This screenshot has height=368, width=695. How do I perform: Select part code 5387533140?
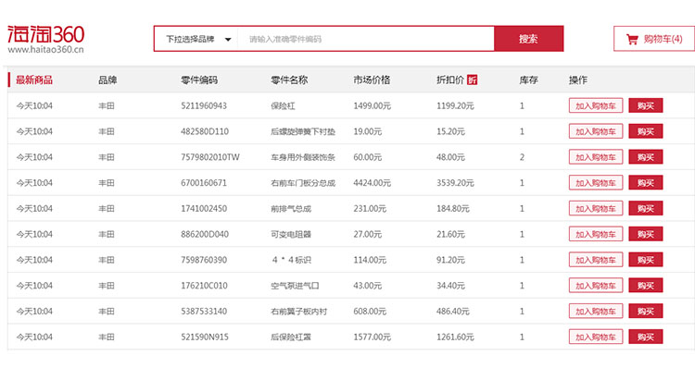click(204, 311)
